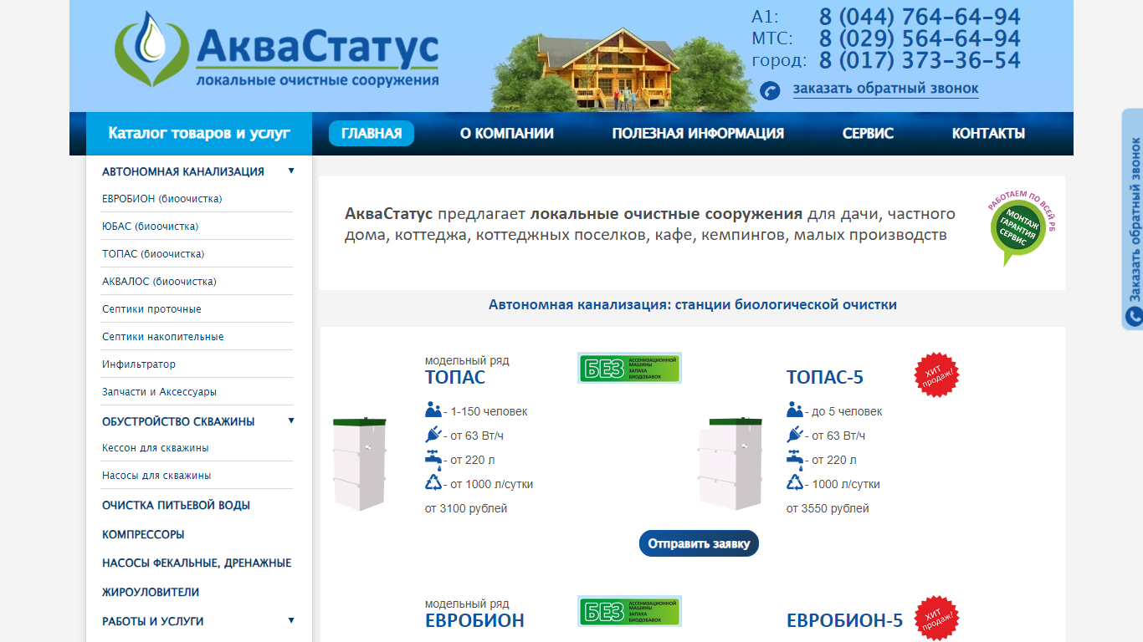Open Септики проточные catalog link
The height and width of the screenshot is (642, 1143).
tap(151, 309)
